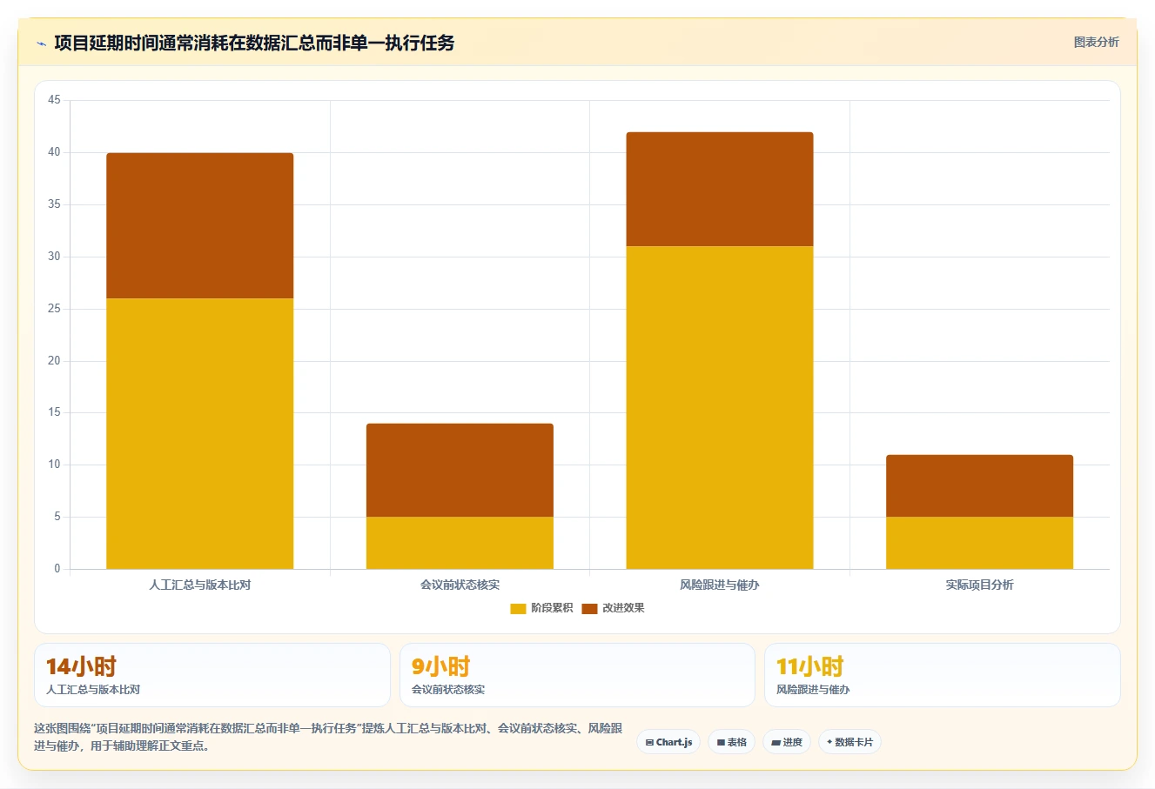The height and width of the screenshot is (789, 1155).
Task: Click the x-axis label 会议前状态核实
Action: click(460, 585)
